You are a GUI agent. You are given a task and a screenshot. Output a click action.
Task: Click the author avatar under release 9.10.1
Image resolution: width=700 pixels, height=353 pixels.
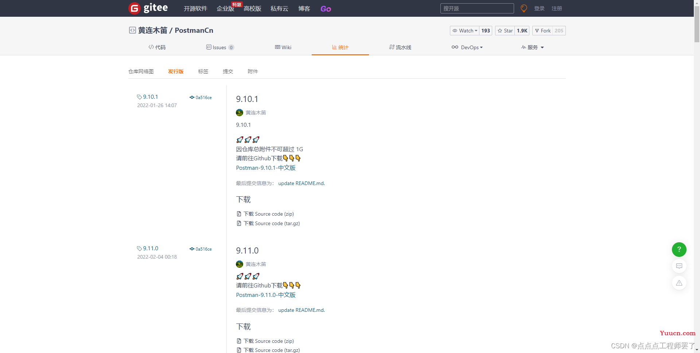pos(240,113)
